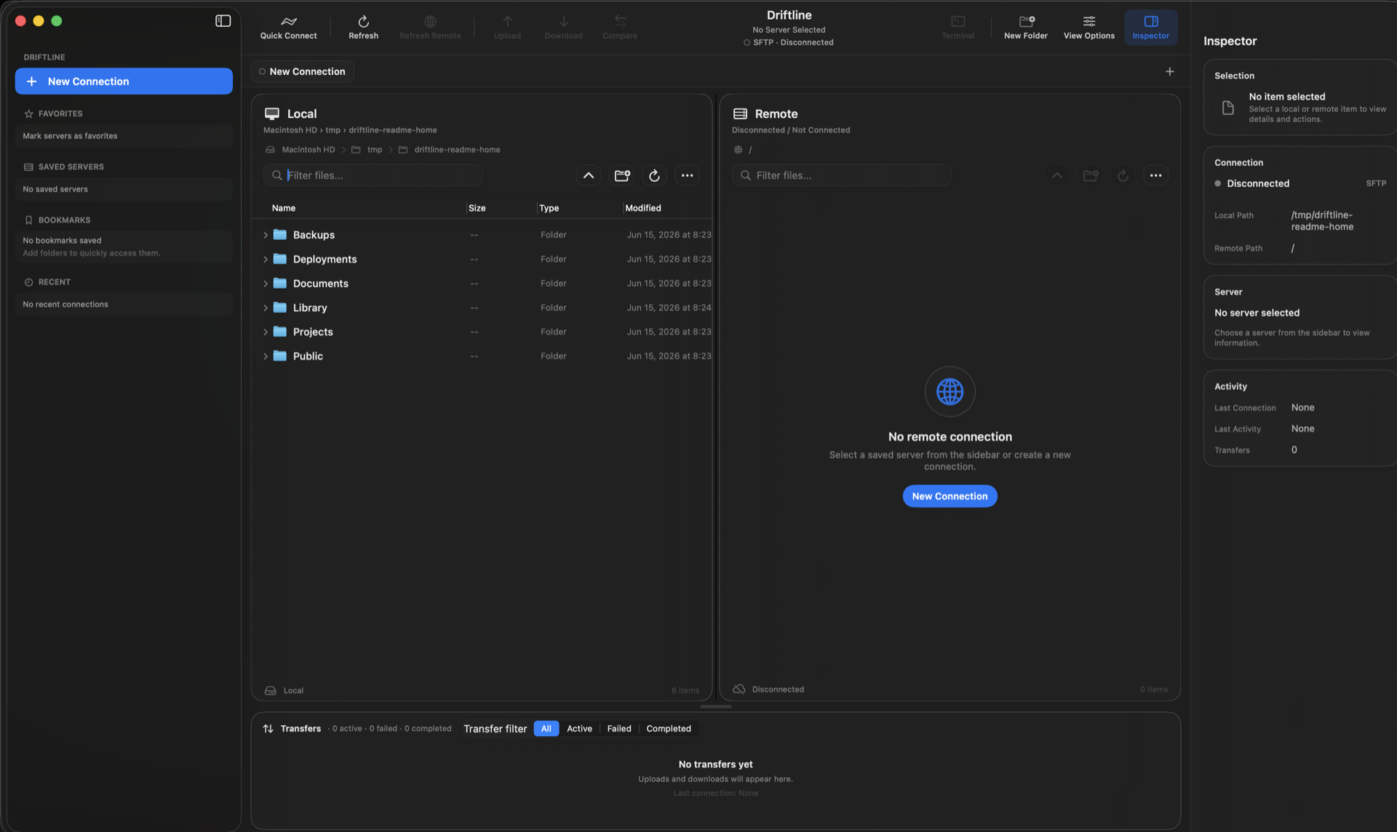Expand the Library folder chevron
Screen dimensions: 1397x832
pos(265,308)
